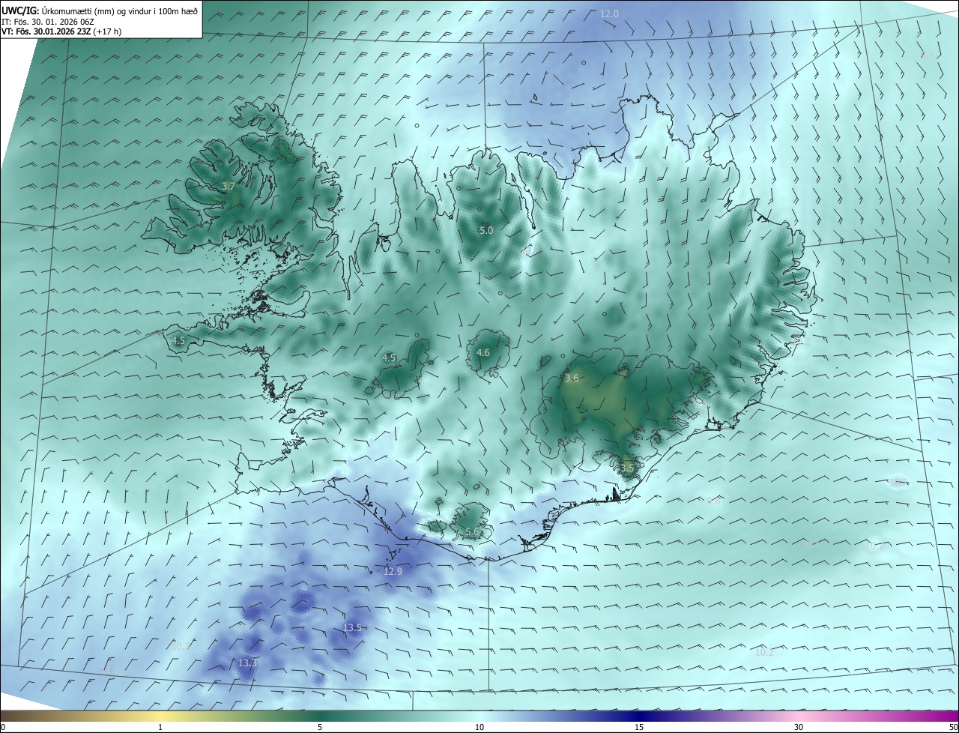Screen dimensions: 959x733
Task: Click the 10 tick on the colour scale
Action: [x=479, y=728]
